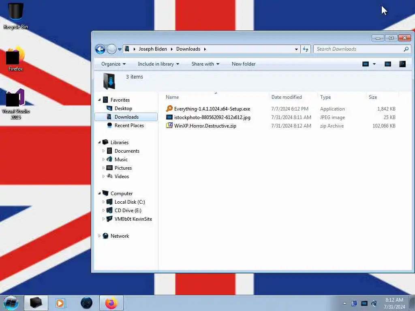Expand the Network tree node

point(100,236)
